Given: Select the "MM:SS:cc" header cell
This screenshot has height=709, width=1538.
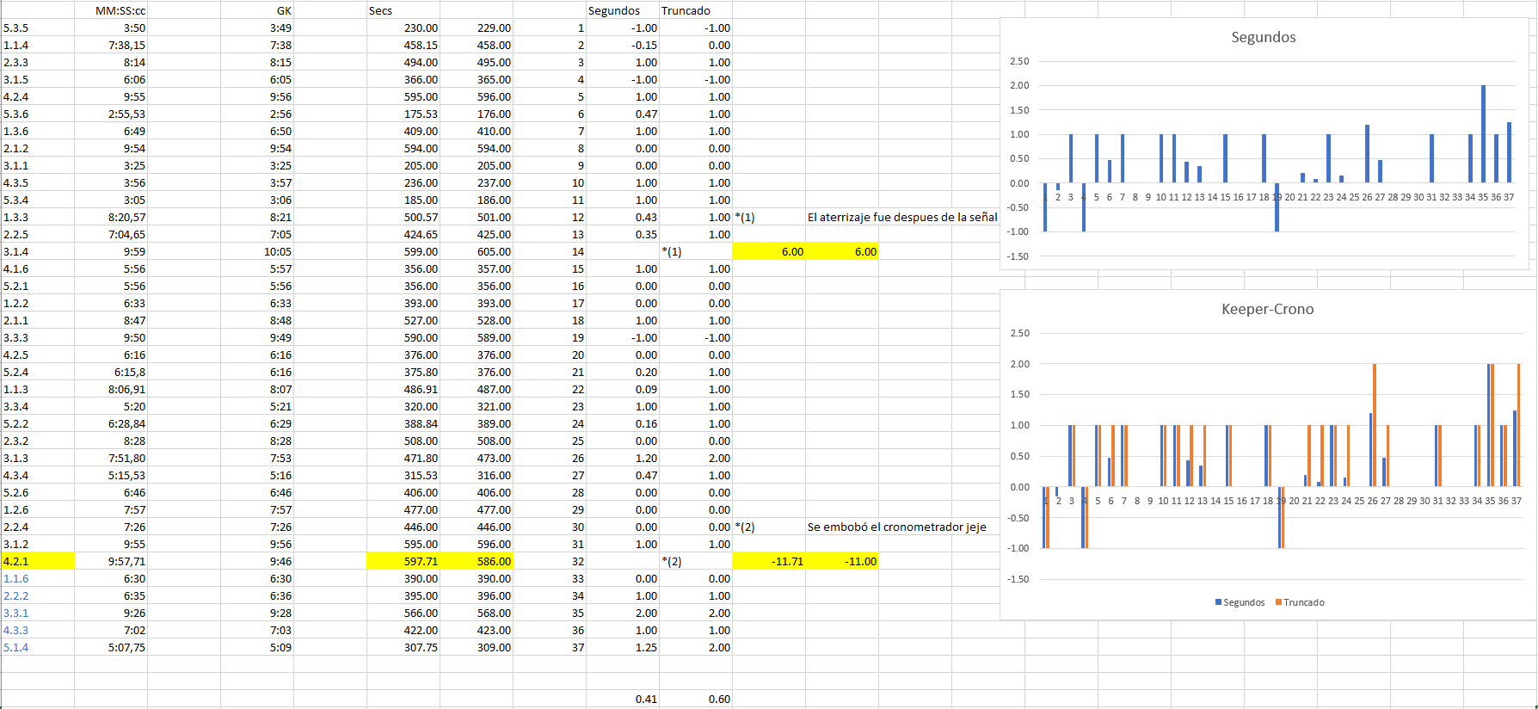Looking at the screenshot, I should point(120,10).
